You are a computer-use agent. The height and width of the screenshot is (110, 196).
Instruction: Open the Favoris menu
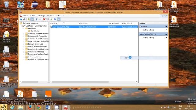coord(50,16)
